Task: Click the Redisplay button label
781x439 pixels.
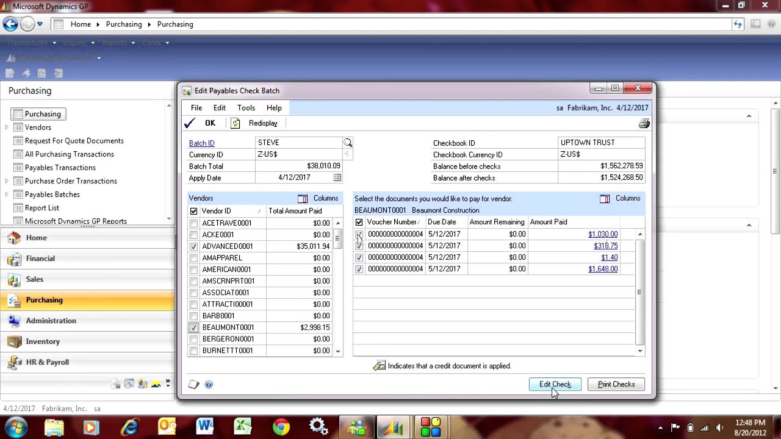Action: coord(263,123)
